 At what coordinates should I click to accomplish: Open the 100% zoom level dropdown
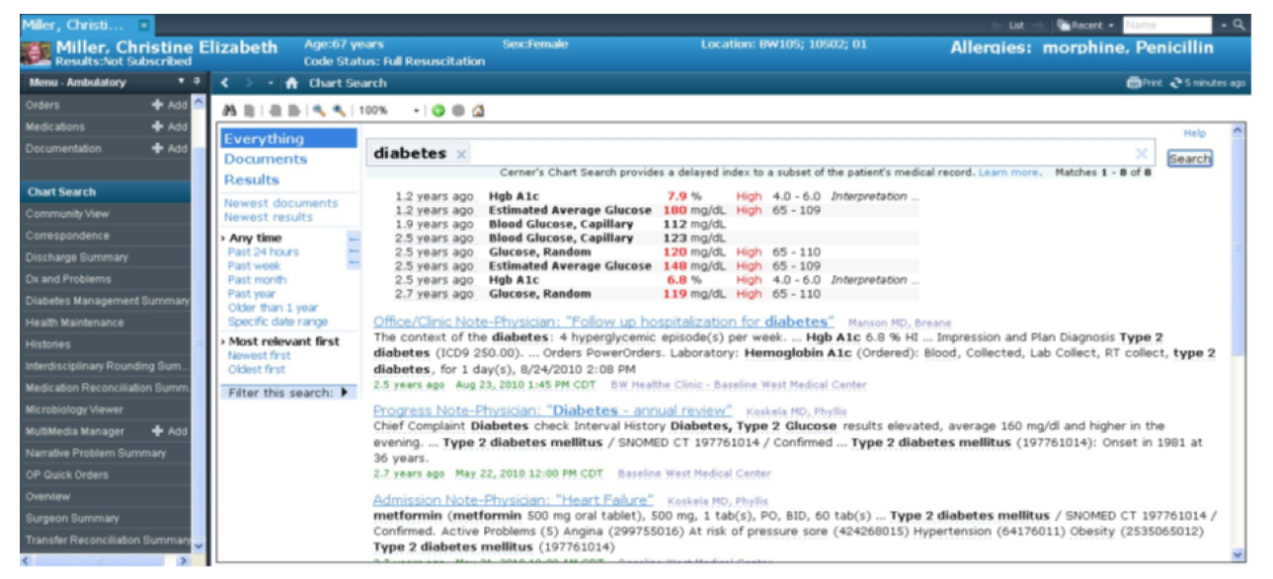pos(417,110)
